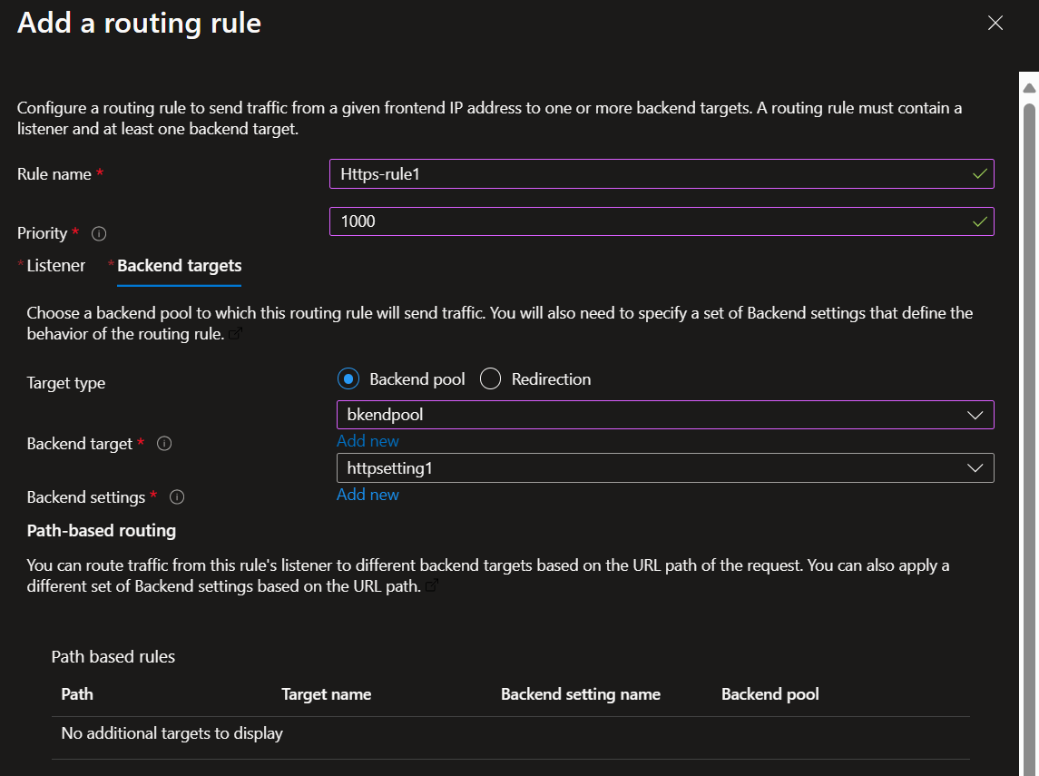
Task: Open the bkendpool backend target dropdown
Action: 662,415
